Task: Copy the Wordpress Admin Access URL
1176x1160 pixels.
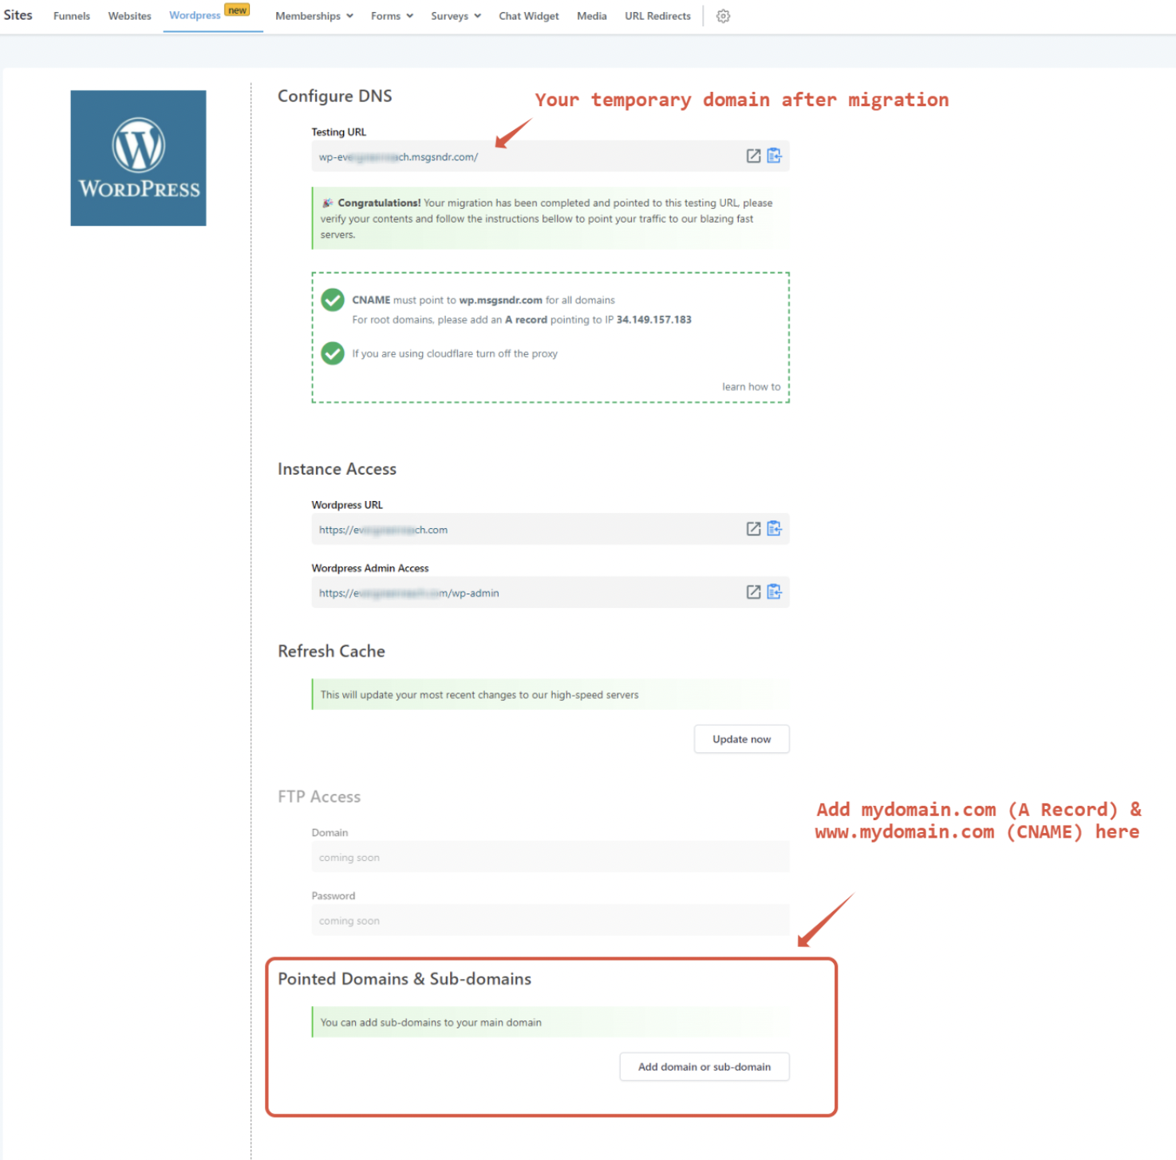Action: pyautogui.click(x=774, y=591)
